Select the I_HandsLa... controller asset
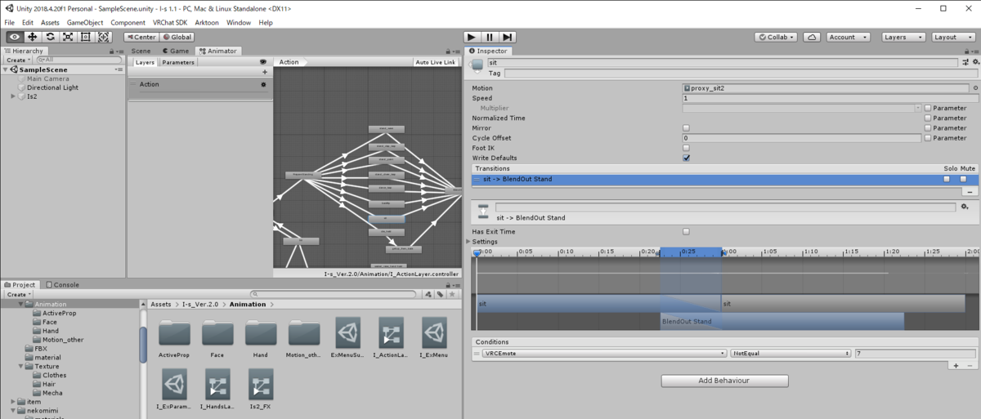981x419 pixels. pos(217,389)
